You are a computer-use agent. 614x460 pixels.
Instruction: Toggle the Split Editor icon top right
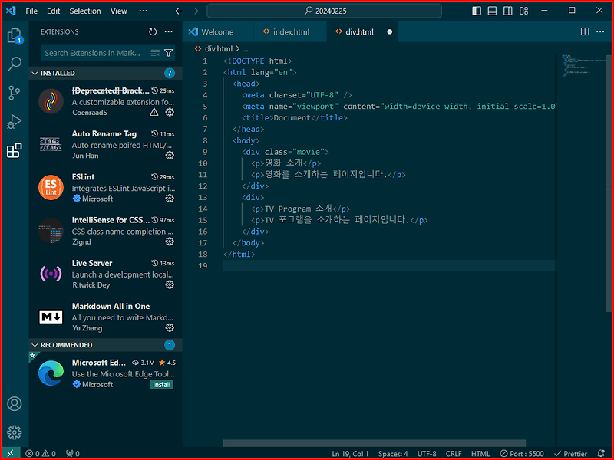coord(586,32)
